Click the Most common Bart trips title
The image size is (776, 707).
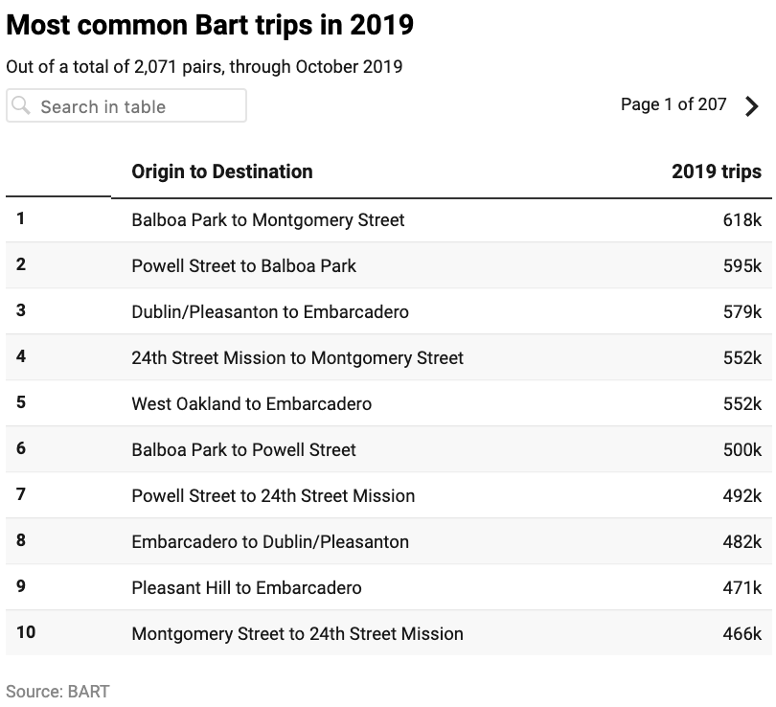click(x=210, y=25)
